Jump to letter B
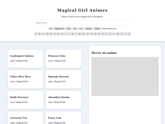165x124 pixels. (x=39, y=34)
